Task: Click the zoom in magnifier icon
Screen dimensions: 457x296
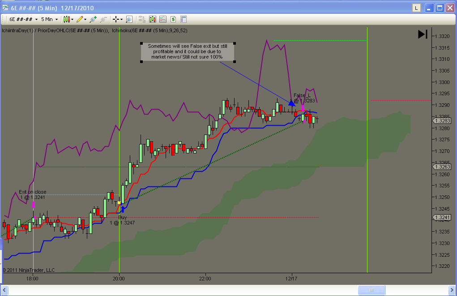Action: point(93,20)
